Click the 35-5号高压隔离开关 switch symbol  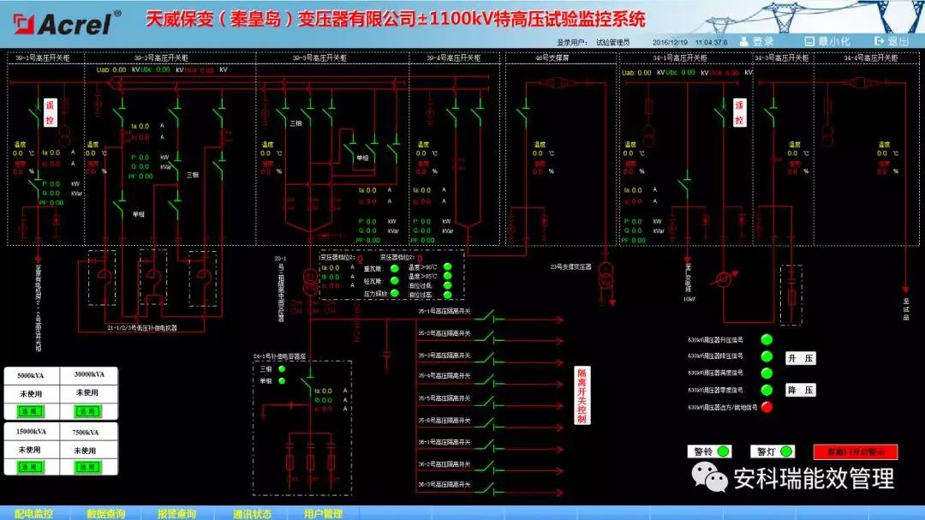[488, 403]
